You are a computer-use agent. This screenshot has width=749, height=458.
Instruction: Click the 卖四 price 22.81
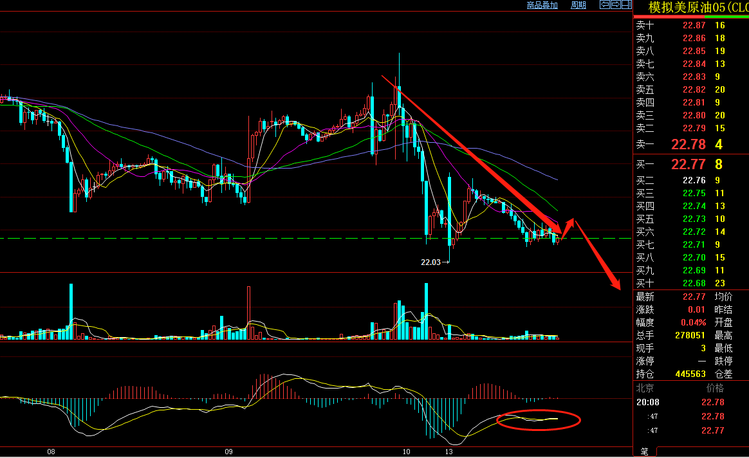pos(694,103)
